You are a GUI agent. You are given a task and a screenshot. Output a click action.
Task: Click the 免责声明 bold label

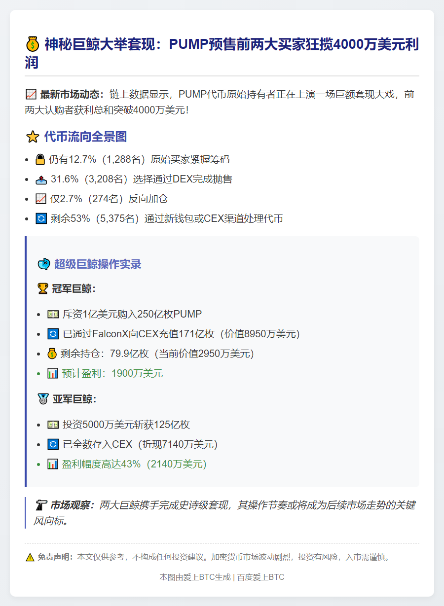click(x=55, y=557)
